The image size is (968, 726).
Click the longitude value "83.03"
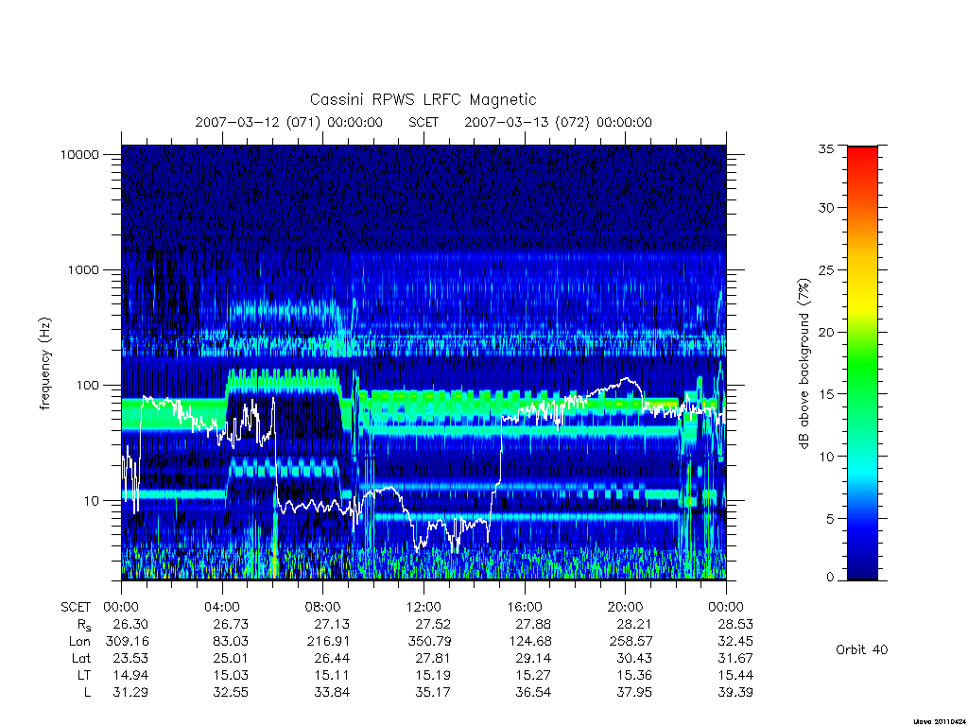point(231,642)
